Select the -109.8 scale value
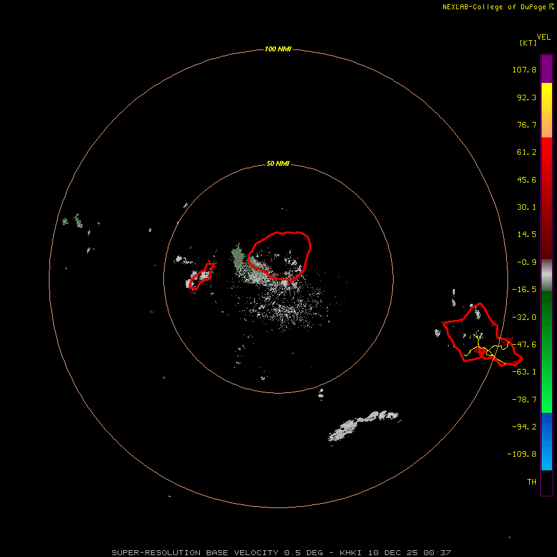Screen dimensions: 557x557 click(x=522, y=454)
